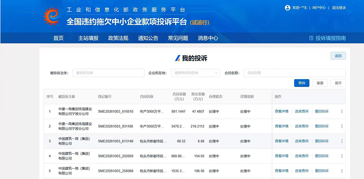This screenshot has width=364, height=179.
Task: Click 进度查询 for row 1
Action: [x=302, y=111]
